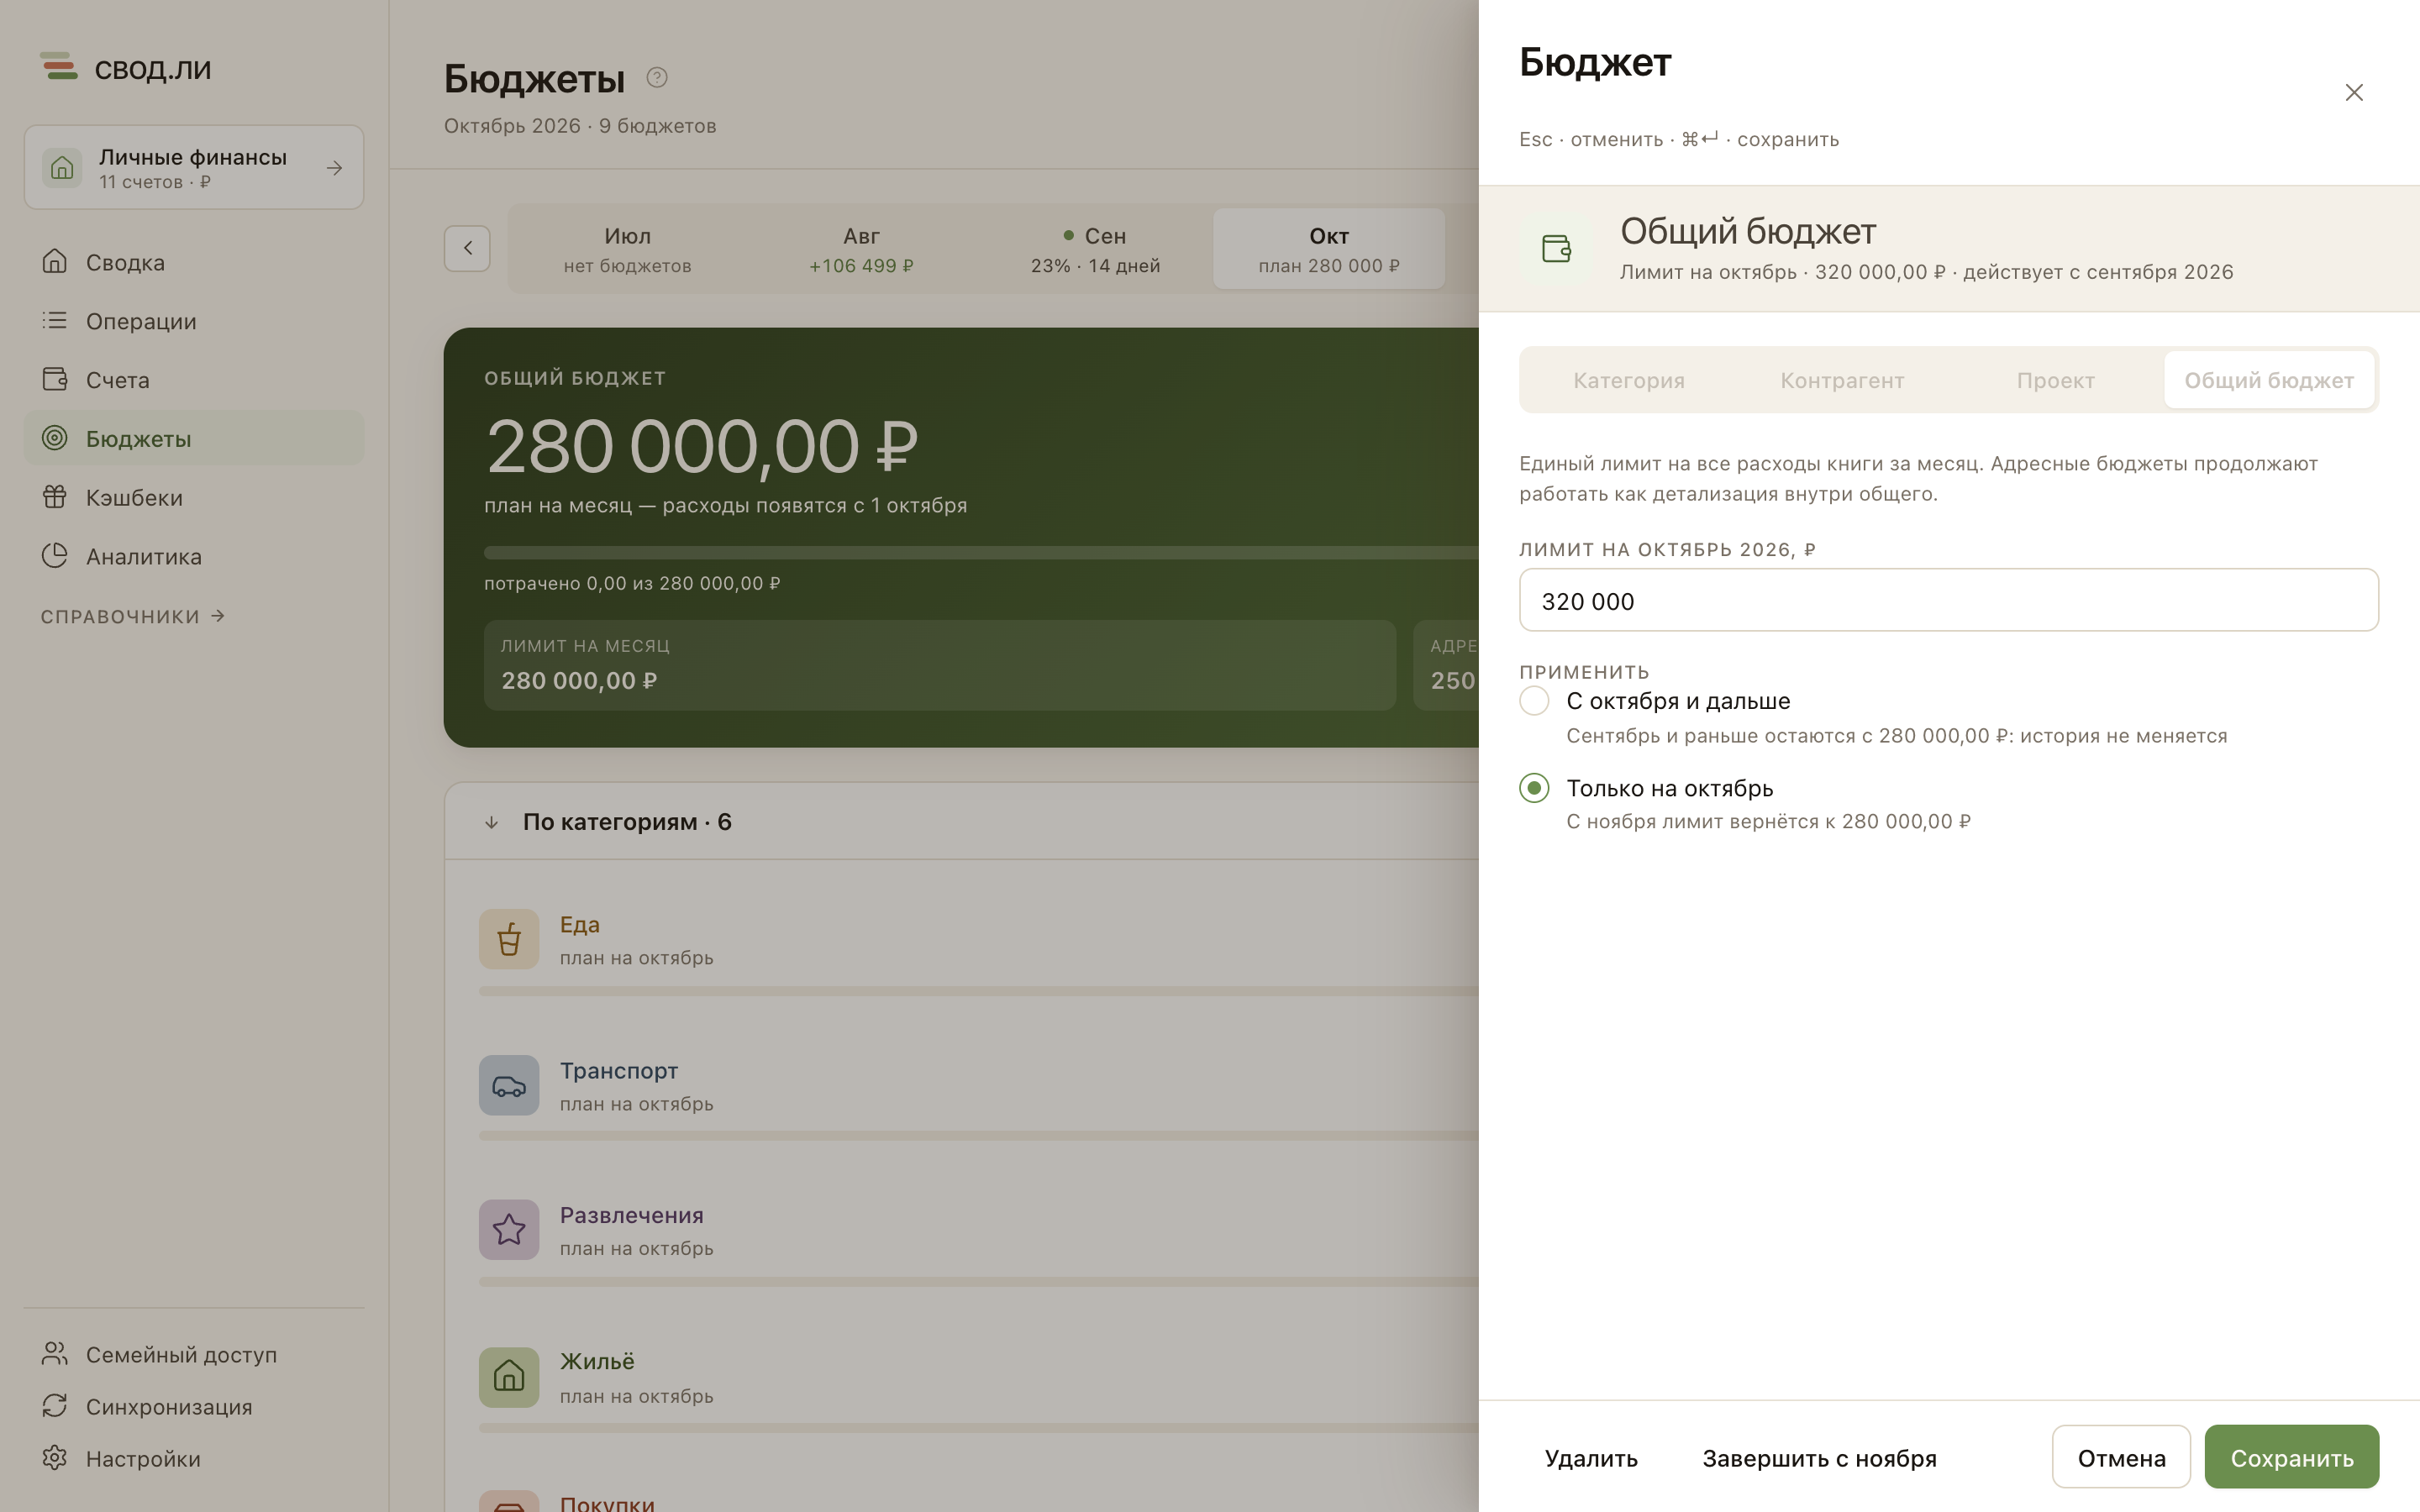Viewport: 2420px width, 1512px height.
Task: Select the Окт month tab
Action: [1329, 249]
